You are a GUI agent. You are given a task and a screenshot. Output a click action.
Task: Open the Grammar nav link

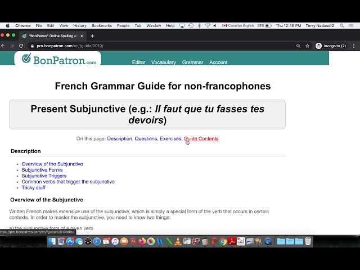[x=192, y=62]
